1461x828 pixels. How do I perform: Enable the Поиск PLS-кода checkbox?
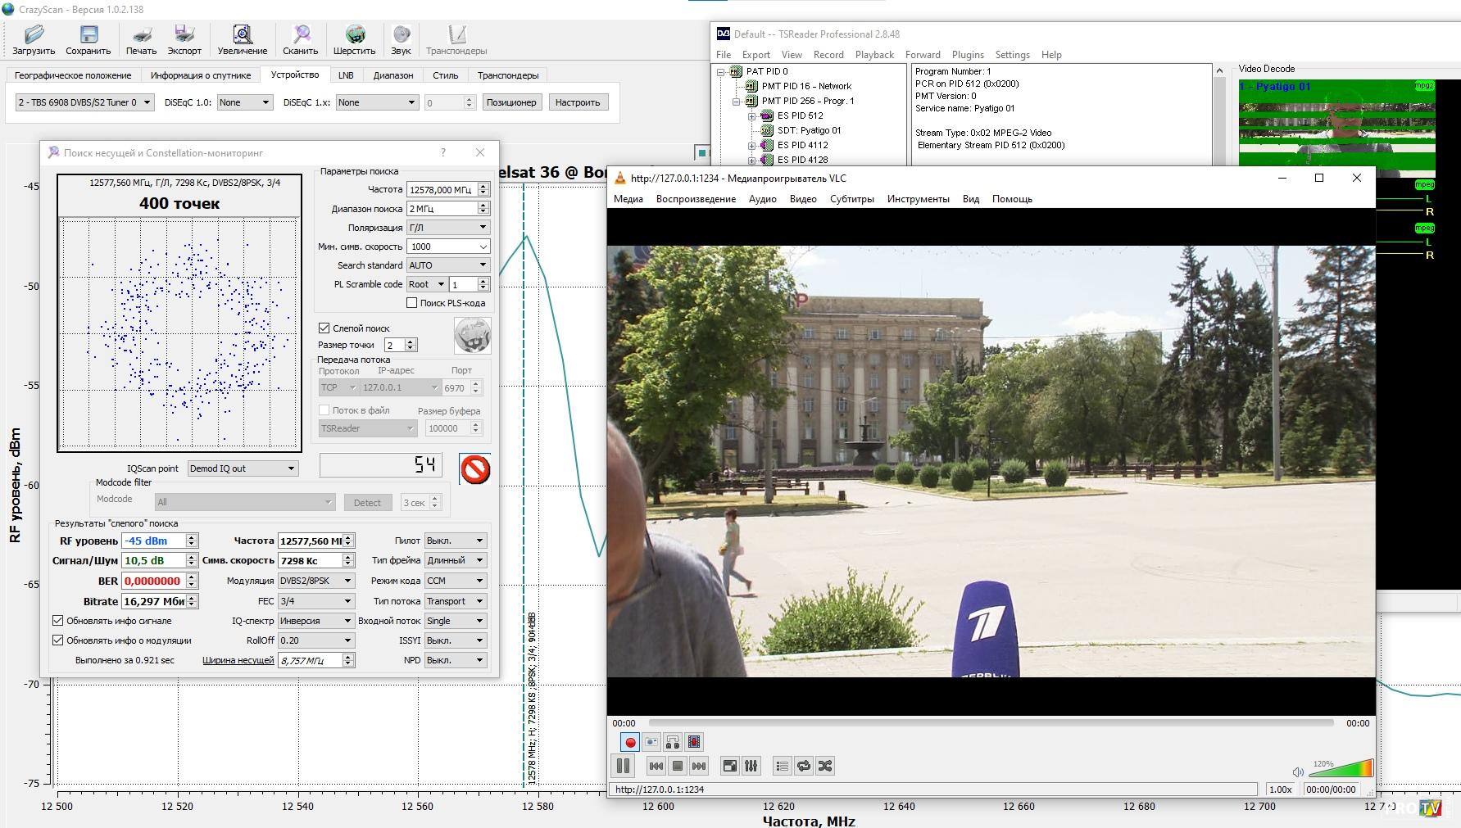tap(412, 303)
